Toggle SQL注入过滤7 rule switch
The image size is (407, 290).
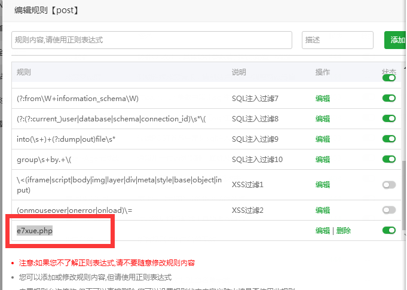click(x=389, y=98)
